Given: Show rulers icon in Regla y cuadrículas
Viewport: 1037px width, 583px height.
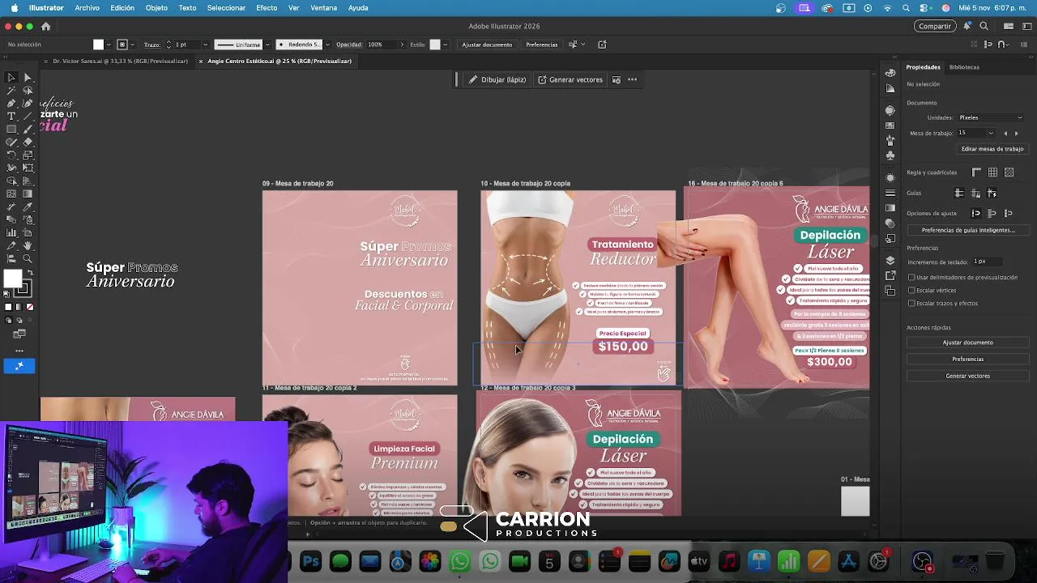Looking at the screenshot, I should click(976, 172).
